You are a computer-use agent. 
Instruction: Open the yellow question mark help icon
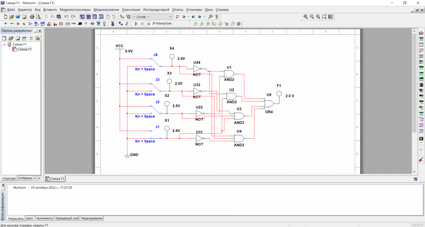click(217, 17)
